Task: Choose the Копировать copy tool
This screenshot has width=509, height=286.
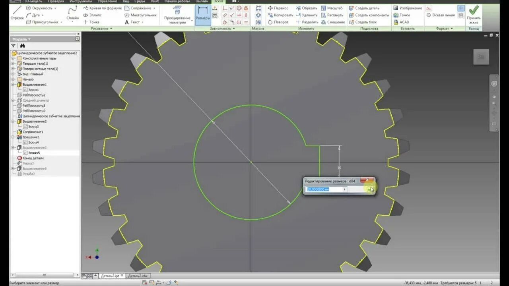Action: coord(280,15)
